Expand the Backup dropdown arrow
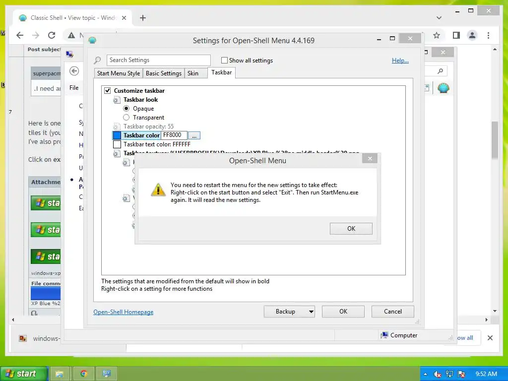The height and width of the screenshot is (381, 508). [311, 312]
